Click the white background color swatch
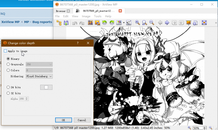 [46, 87]
